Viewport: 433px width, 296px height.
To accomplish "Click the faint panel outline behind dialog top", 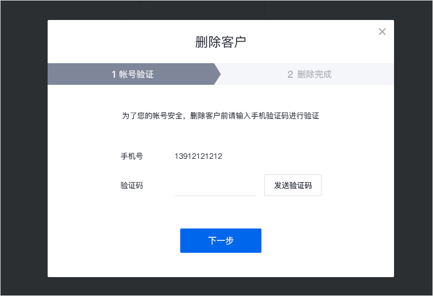I will [193, 15].
